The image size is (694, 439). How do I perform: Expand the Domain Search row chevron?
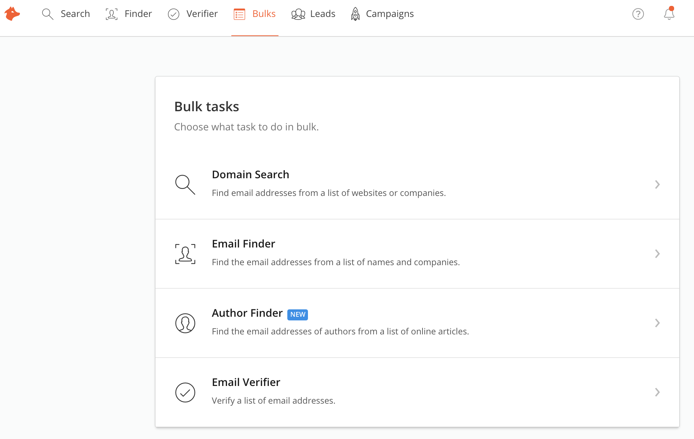[x=658, y=185]
